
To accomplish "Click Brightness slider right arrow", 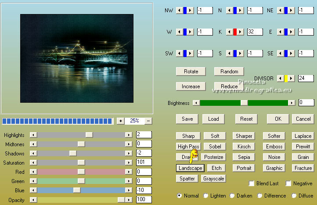I will [292, 103].
